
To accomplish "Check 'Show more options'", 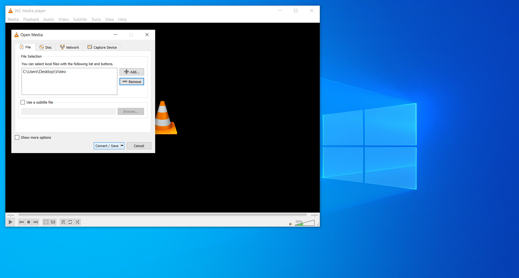I will point(17,137).
